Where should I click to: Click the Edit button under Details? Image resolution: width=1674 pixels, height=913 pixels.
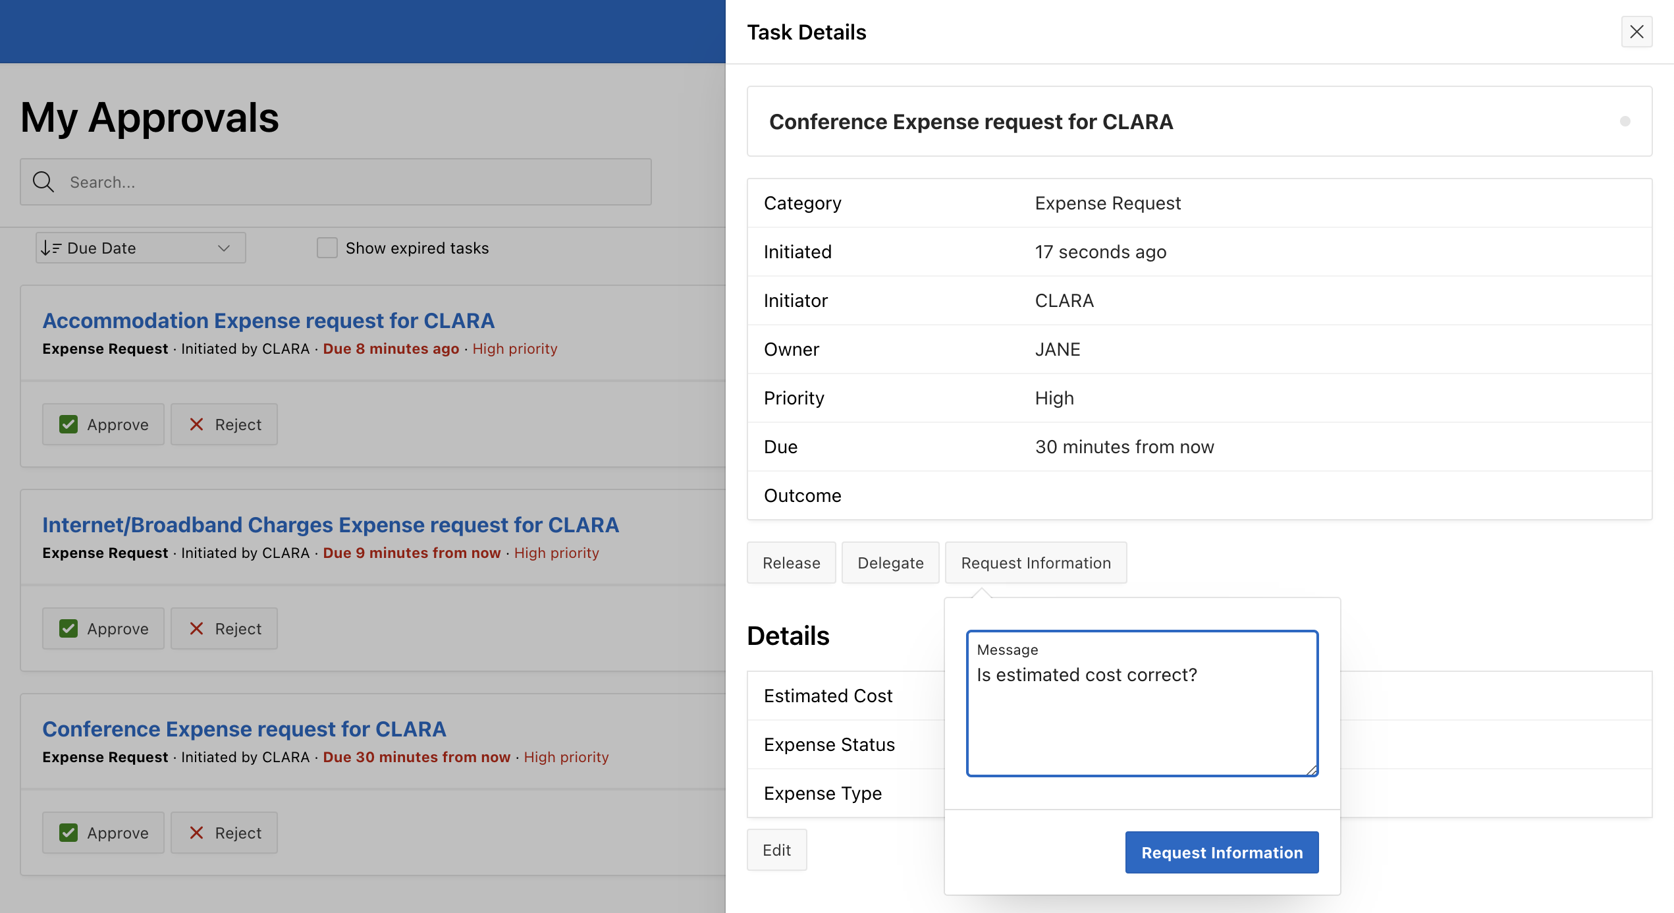[x=776, y=850]
